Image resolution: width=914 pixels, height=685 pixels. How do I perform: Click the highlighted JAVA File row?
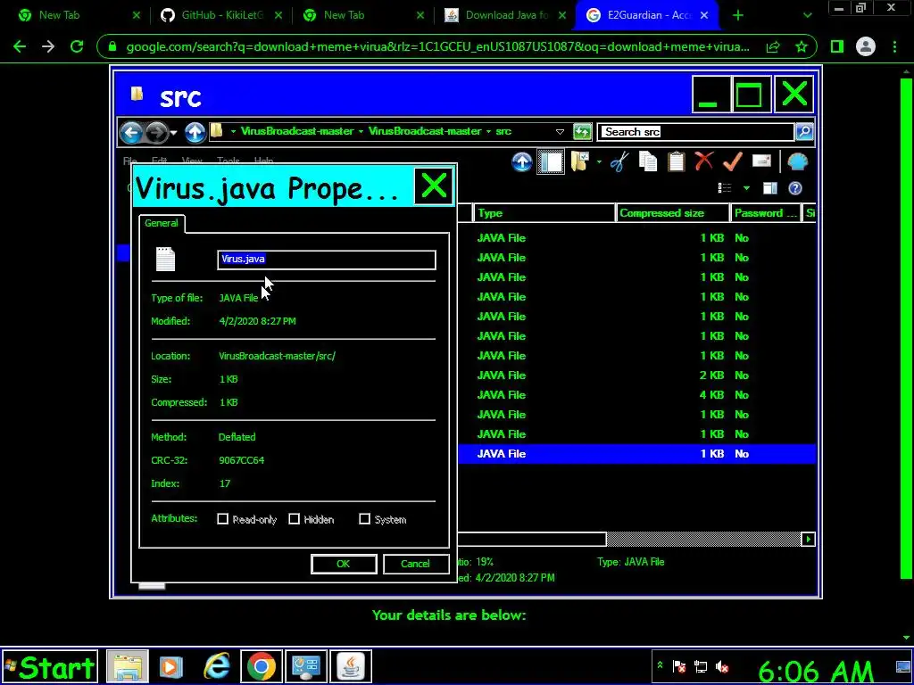click(x=636, y=454)
